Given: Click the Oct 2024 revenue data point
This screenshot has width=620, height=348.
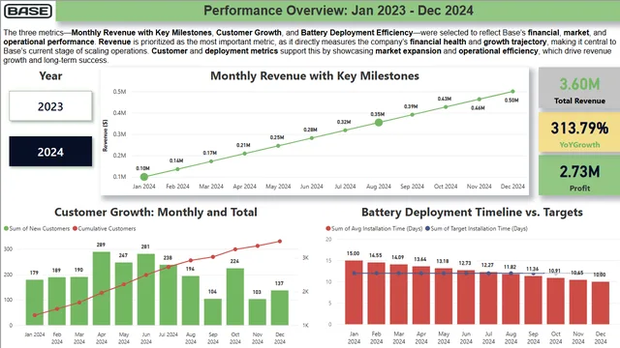Looking at the screenshot, I should pyautogui.click(x=446, y=107).
